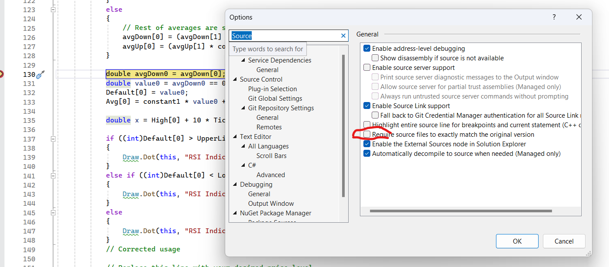The height and width of the screenshot is (267, 609).
Task: Collapse NuGet Package Manager node
Action: pos(235,213)
